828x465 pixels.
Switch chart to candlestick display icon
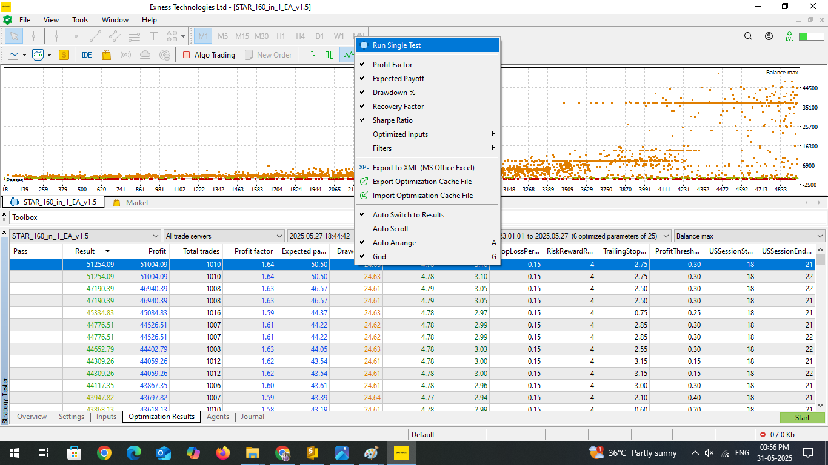(x=329, y=55)
